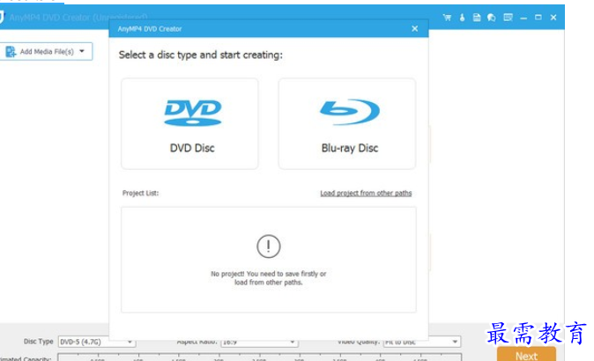Click the register key icon in title bar
The image size is (594, 361).
tap(462, 18)
